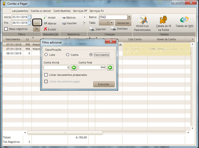The width and height of the screenshot is (199, 148).
Task: Click the Cód.Conta column header
Action: tap(135, 39)
